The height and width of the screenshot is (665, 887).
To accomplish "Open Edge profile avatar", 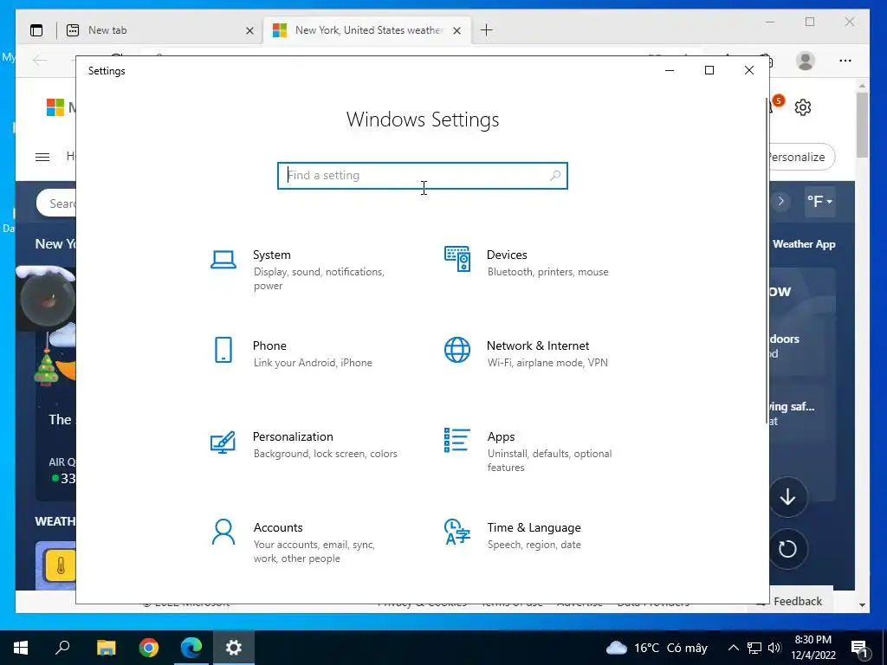I will point(805,61).
